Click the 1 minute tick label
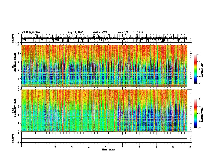This screenshot has height=165, width=214. click(x=38, y=147)
